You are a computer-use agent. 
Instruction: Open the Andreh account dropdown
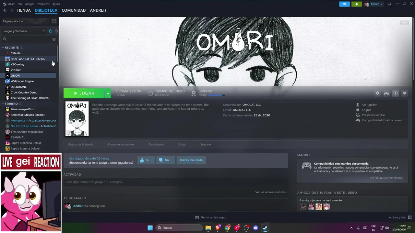point(373,4)
